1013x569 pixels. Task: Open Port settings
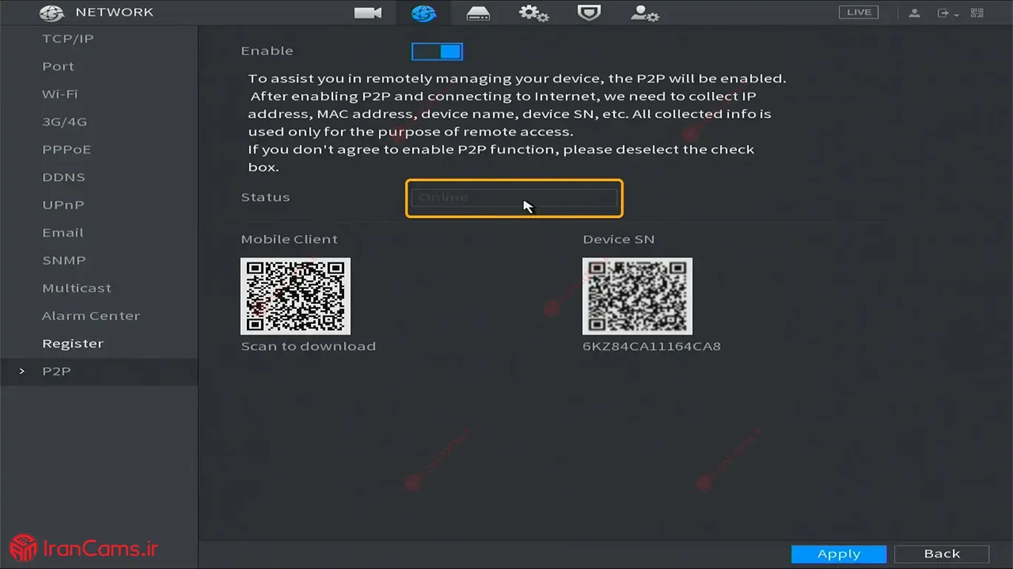pos(58,66)
